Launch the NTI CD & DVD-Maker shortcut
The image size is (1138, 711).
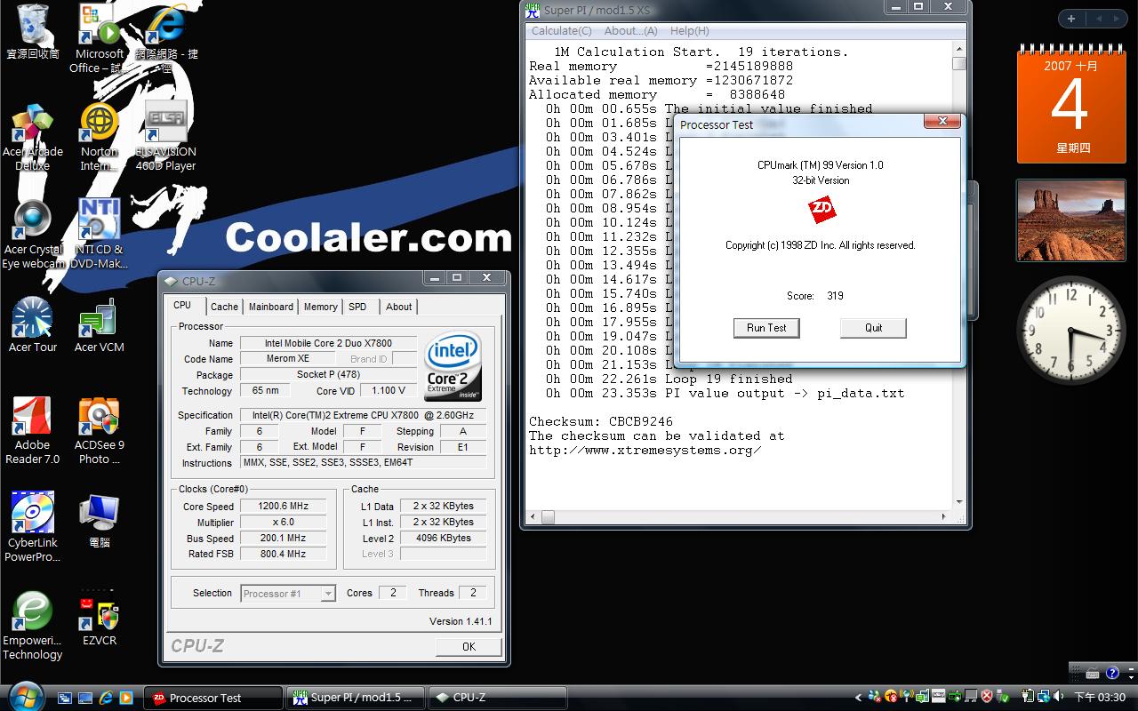click(x=100, y=234)
